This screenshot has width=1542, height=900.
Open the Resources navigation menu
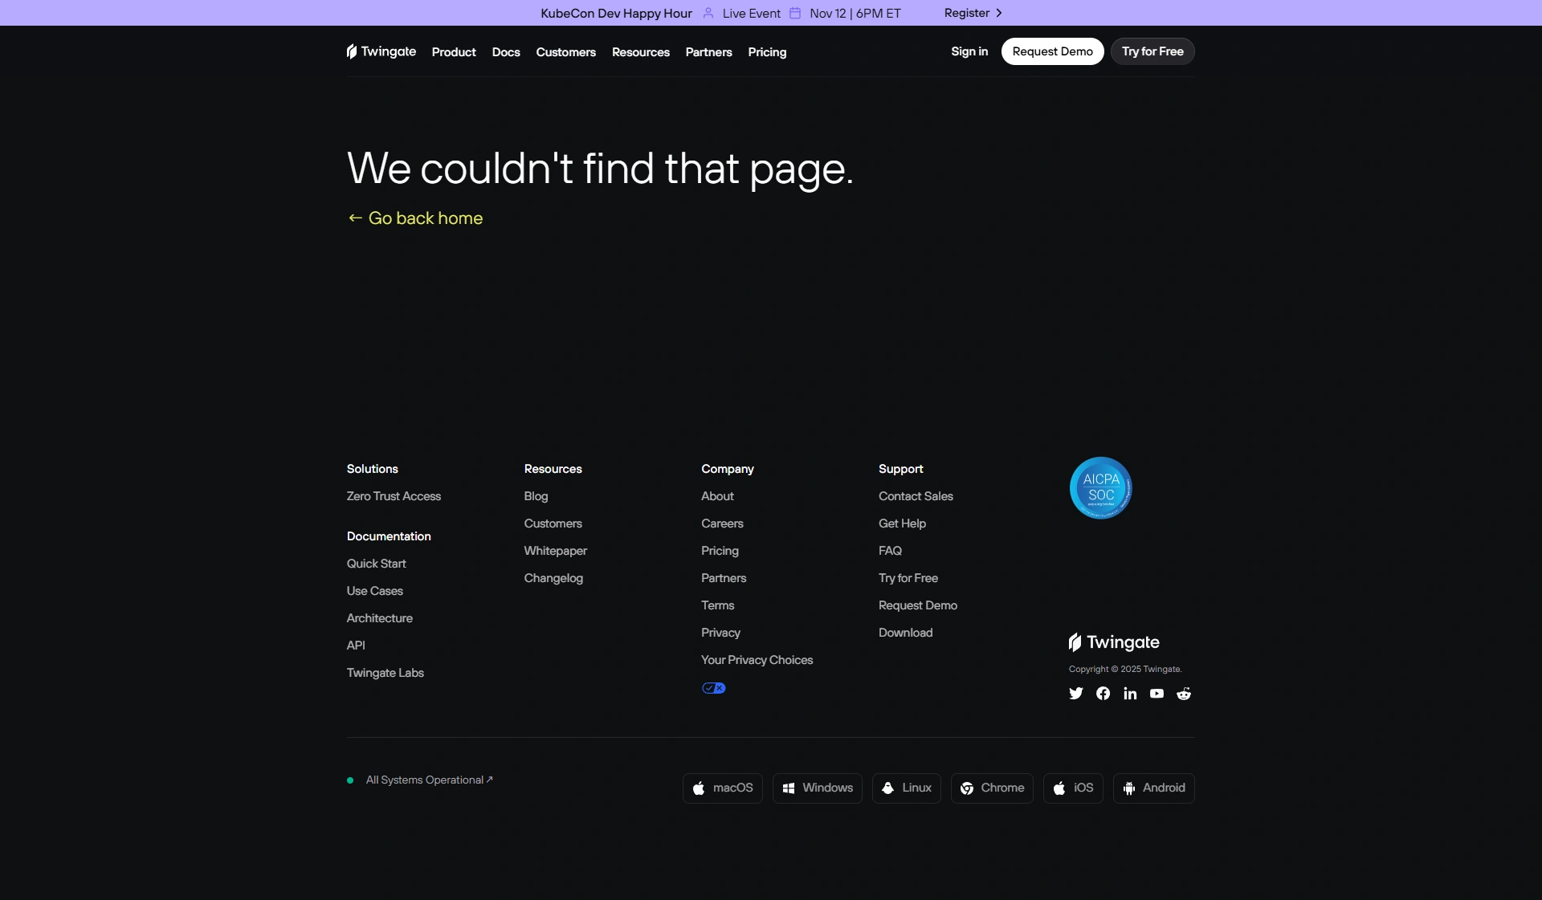[640, 52]
